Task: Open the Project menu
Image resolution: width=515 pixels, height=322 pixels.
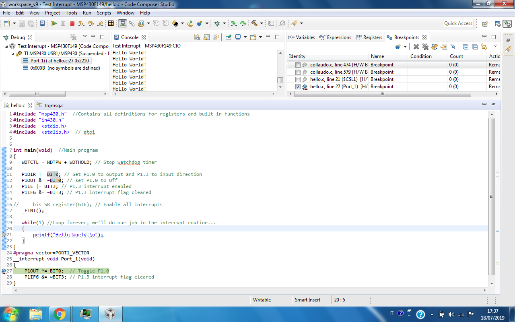Action: click(x=52, y=13)
